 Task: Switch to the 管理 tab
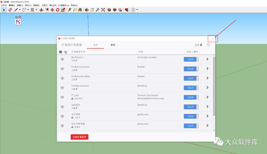tap(113, 45)
